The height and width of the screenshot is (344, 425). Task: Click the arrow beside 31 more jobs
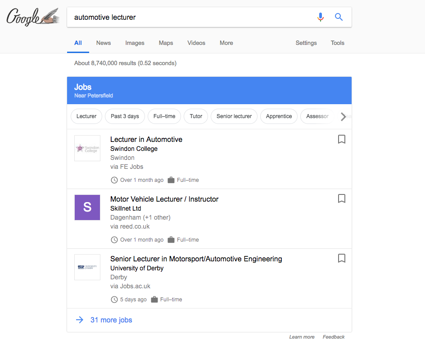point(80,320)
